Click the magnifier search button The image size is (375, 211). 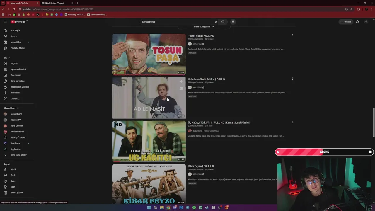pyautogui.click(x=223, y=22)
